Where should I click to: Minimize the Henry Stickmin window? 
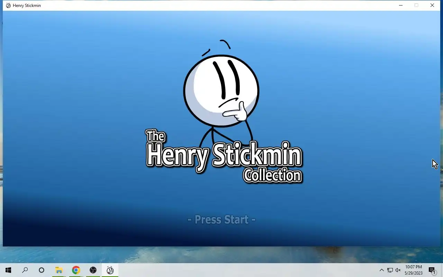[401, 5]
